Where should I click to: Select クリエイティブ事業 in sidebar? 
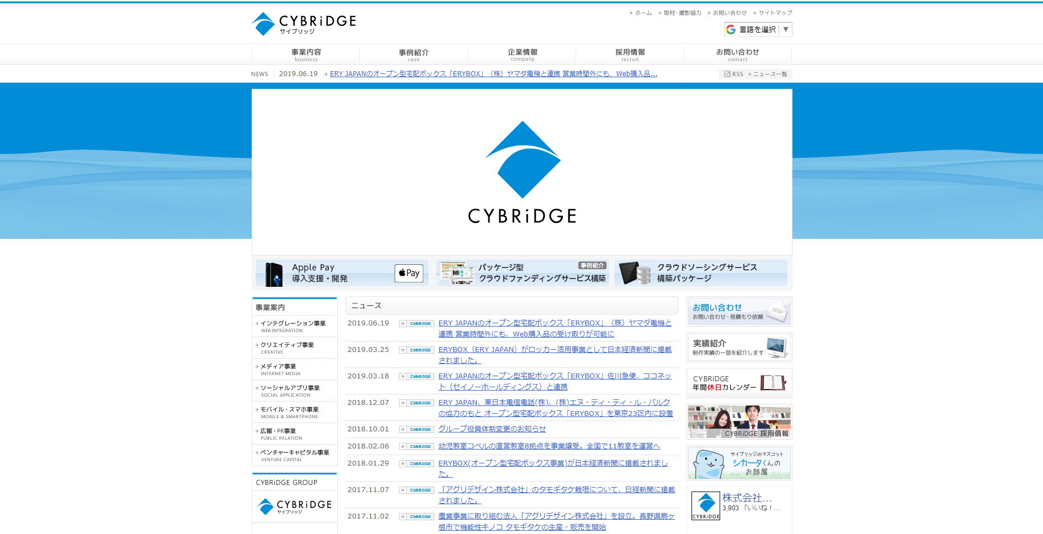coord(294,348)
